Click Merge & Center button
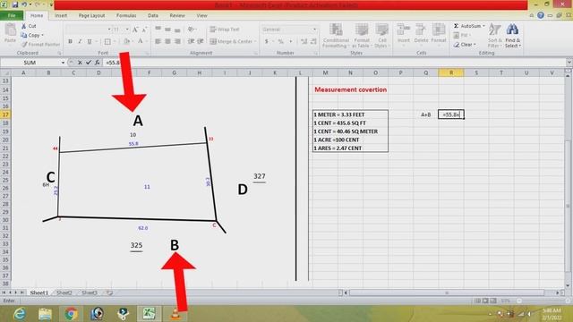 233,42
